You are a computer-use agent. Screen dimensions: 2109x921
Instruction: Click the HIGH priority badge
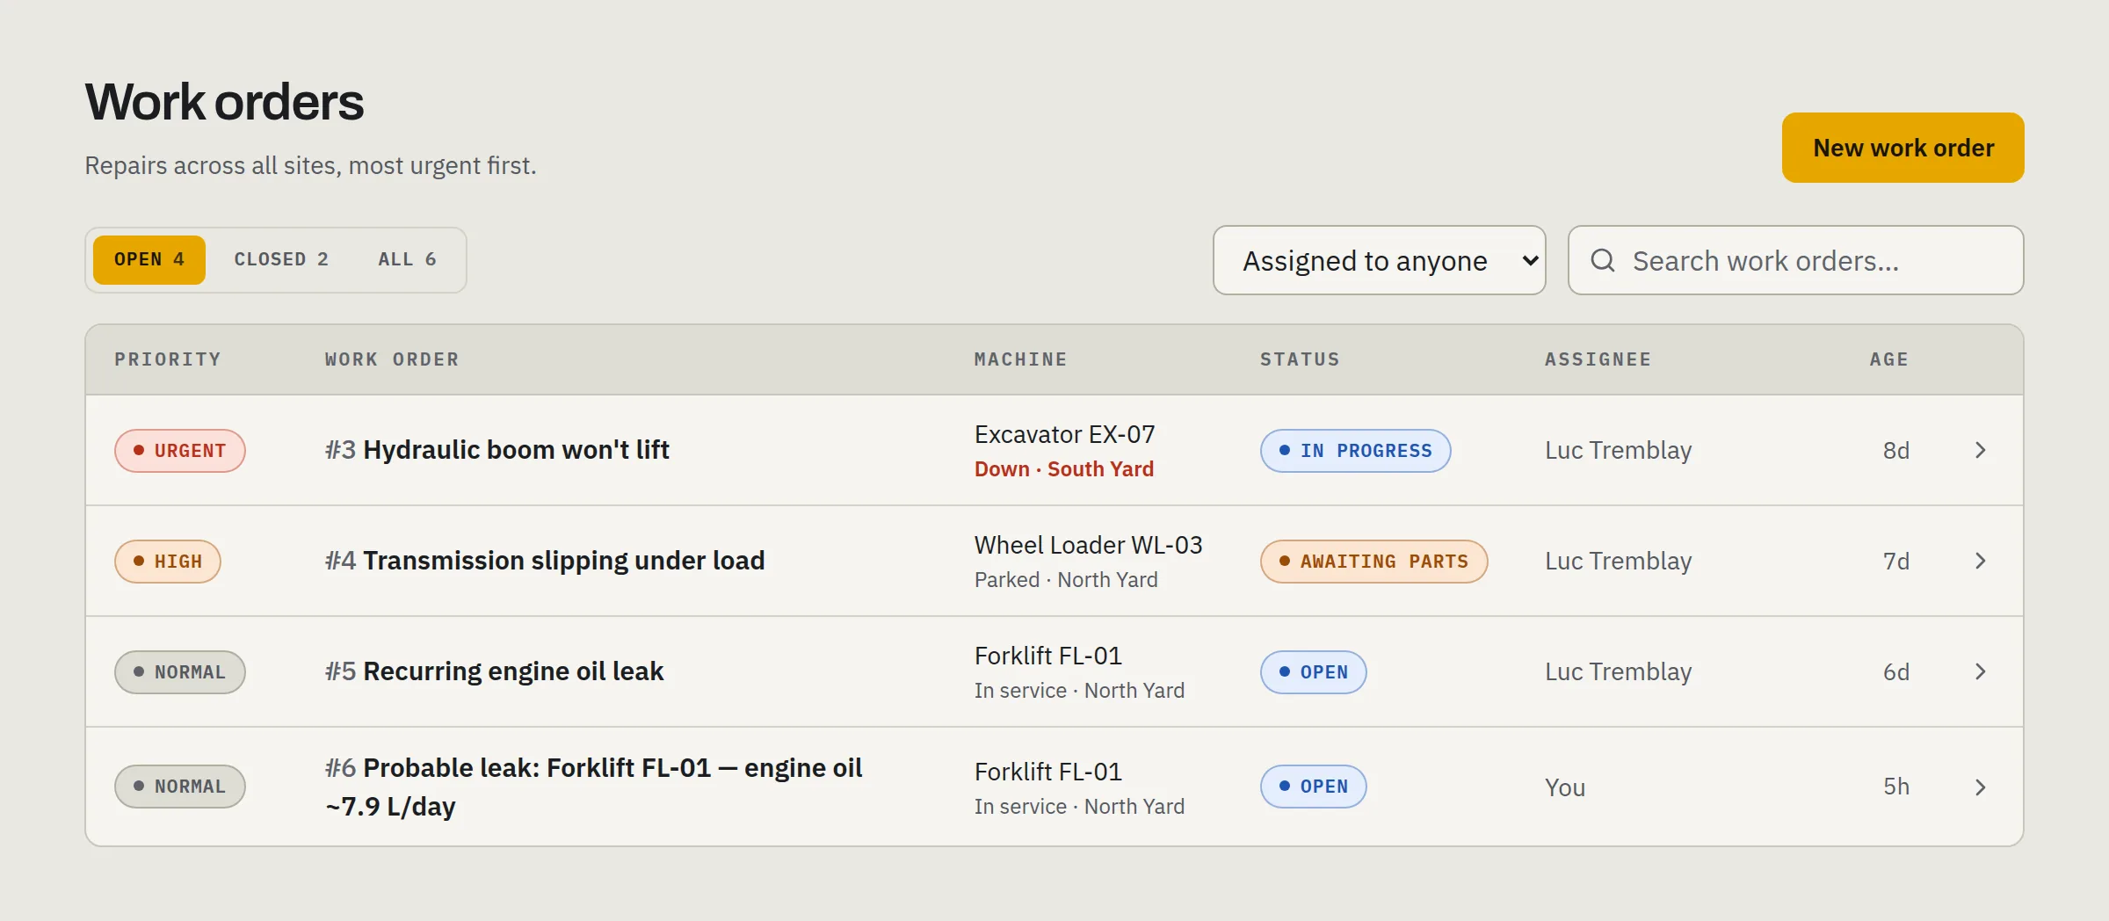coord(168,562)
